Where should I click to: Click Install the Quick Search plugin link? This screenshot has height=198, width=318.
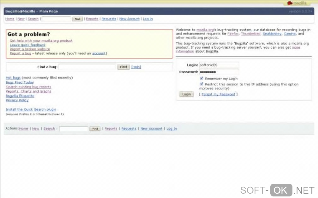(x=31, y=109)
